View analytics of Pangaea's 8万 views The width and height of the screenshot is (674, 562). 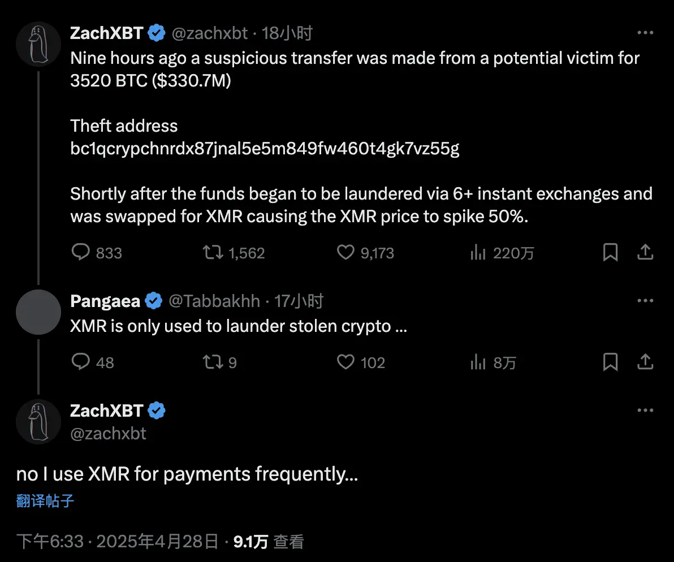(478, 362)
